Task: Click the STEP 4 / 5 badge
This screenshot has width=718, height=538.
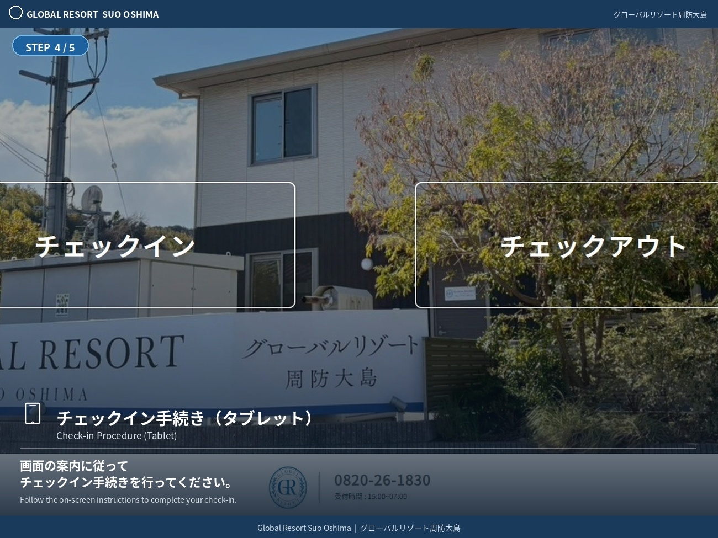Action: coord(50,47)
